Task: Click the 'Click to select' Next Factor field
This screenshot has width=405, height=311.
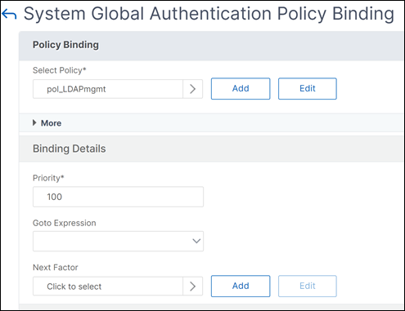Action: 108,287
